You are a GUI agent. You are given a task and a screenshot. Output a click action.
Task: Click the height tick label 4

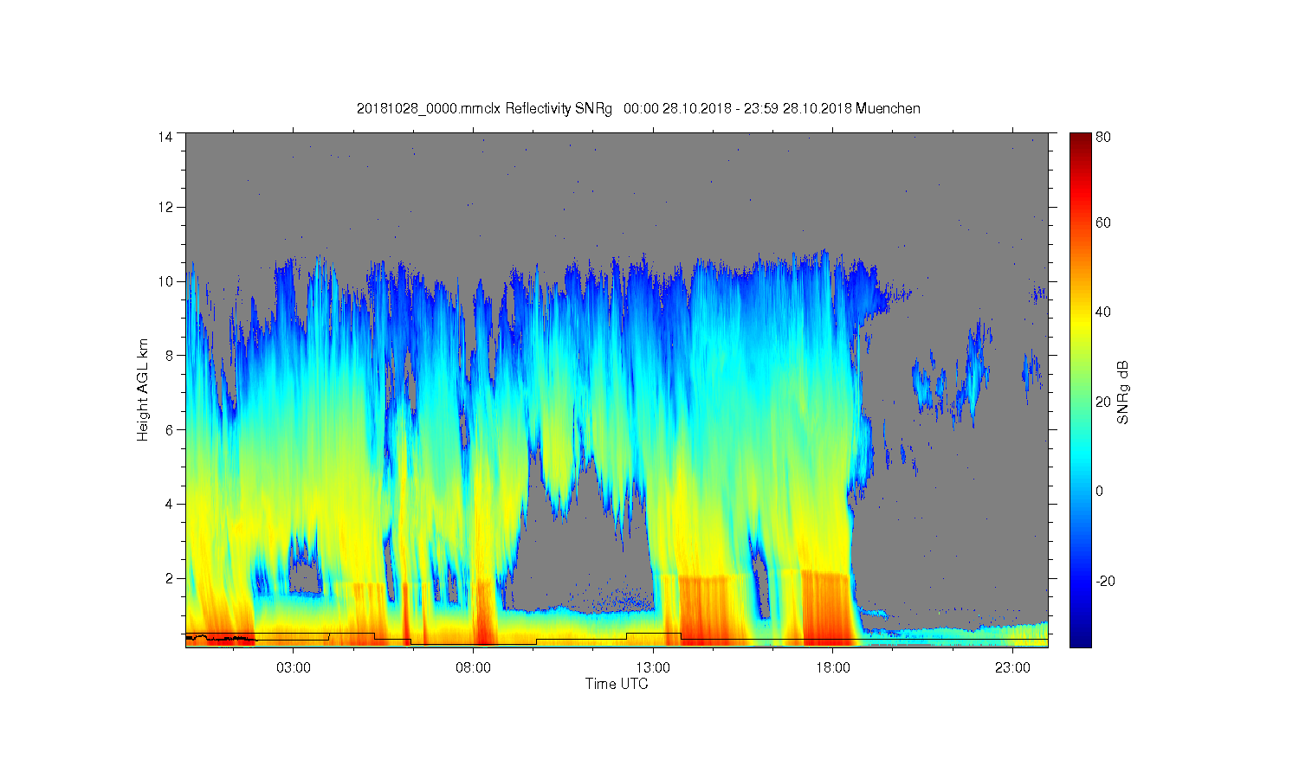point(169,504)
